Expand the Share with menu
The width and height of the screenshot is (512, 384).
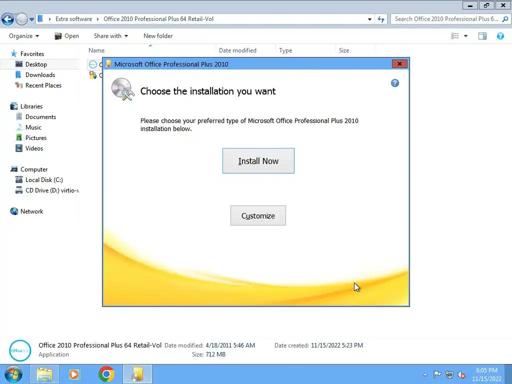tap(110, 36)
